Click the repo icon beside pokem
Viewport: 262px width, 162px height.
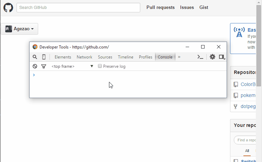tap(236, 96)
